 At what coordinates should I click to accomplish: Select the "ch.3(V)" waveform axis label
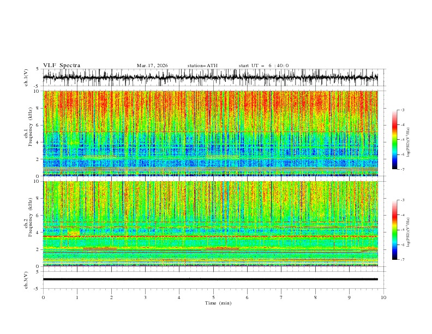click(x=26, y=280)
